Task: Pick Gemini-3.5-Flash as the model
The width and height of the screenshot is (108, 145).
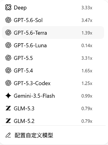Action: 53,96
